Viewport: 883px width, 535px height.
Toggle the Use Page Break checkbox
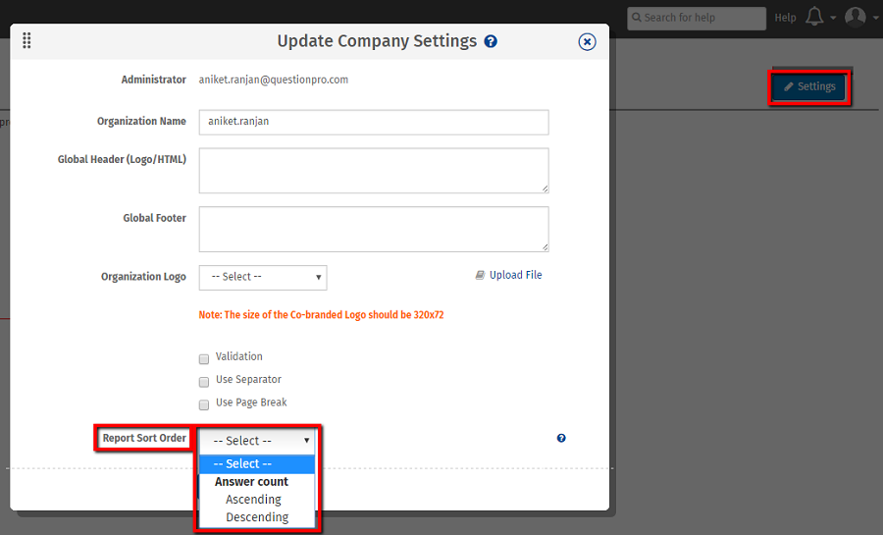pyautogui.click(x=204, y=403)
